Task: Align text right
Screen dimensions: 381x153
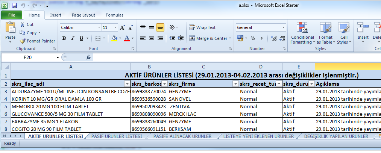Action: pyautogui.click(x=160, y=38)
